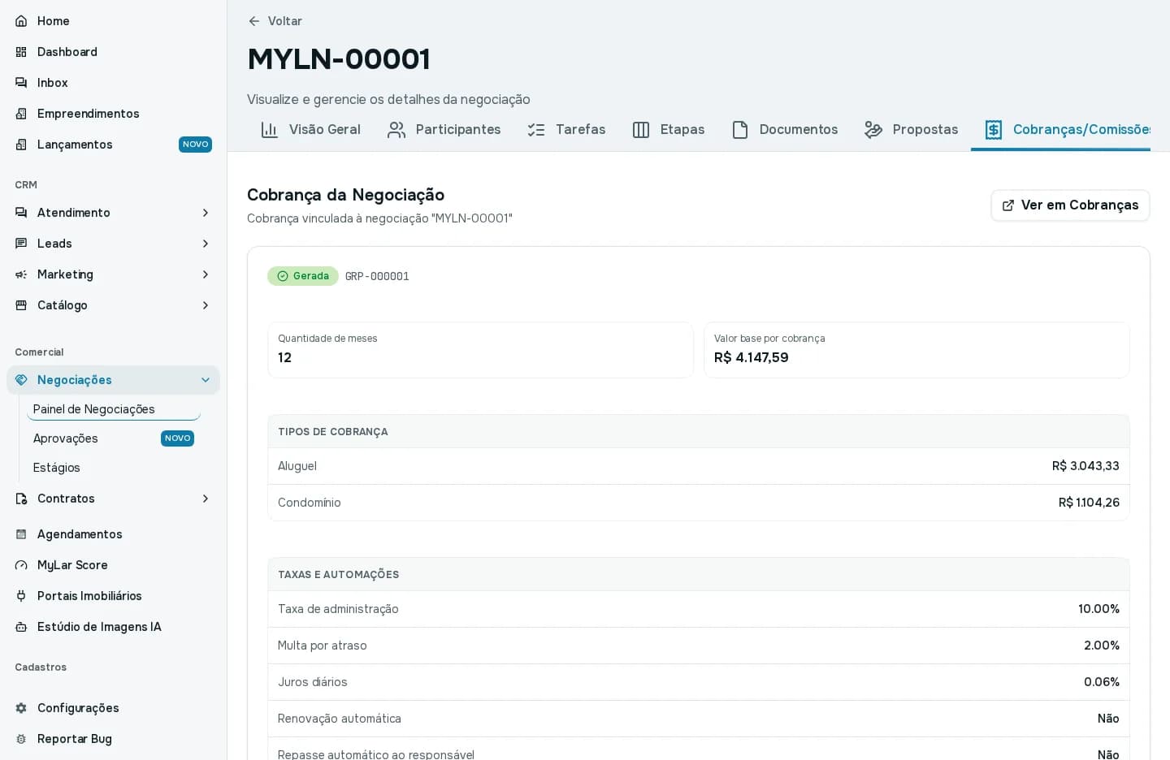1170x760 pixels.
Task: Go to the Tarefas tab
Action: tap(566, 130)
